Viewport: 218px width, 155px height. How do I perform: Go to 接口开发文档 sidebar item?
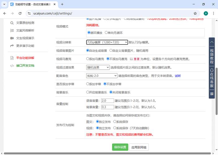click(x=25, y=66)
